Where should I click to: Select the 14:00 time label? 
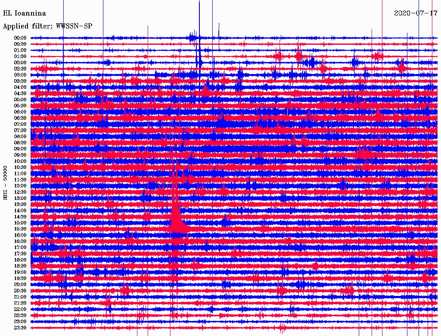20,211
